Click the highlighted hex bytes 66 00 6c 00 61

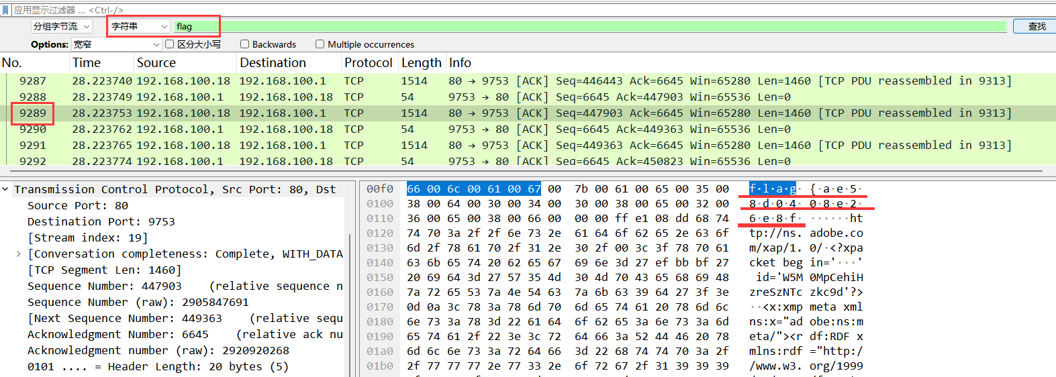473,189
